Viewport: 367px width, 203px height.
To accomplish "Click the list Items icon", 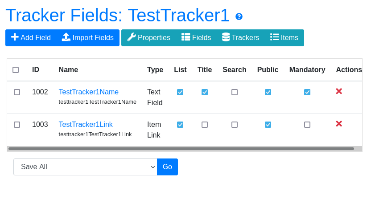I will (274, 37).
